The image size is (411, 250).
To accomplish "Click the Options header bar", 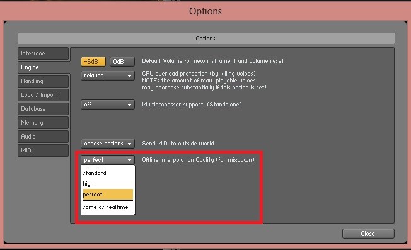I will 205,38.
